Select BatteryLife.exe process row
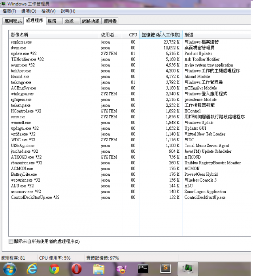The width and height of the screenshot is (253, 279). click(x=130, y=175)
